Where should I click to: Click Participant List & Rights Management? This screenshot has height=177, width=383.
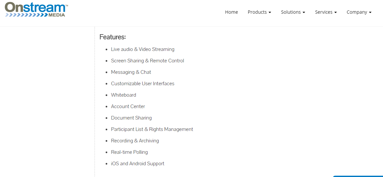152,129
